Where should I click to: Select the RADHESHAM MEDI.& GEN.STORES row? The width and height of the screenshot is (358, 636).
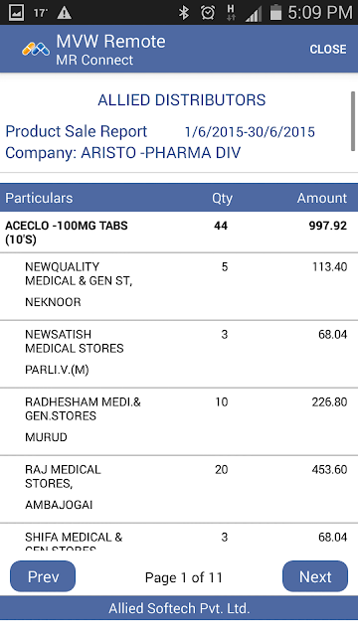(179, 421)
